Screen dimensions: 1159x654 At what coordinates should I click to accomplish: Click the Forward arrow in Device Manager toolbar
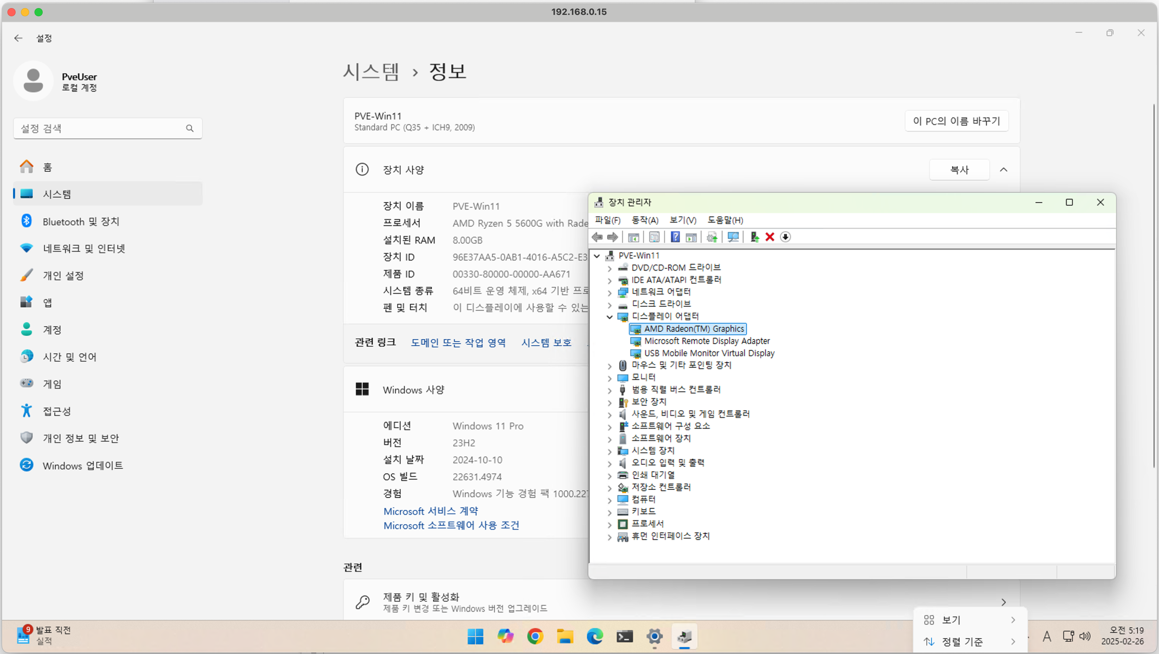pos(612,237)
